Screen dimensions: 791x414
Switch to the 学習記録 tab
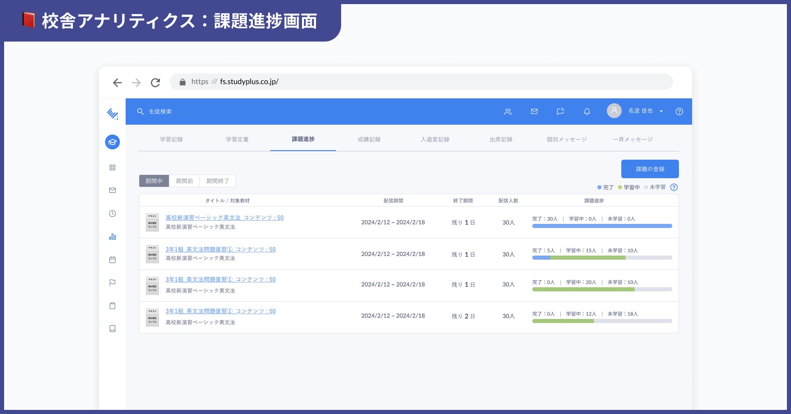(171, 140)
